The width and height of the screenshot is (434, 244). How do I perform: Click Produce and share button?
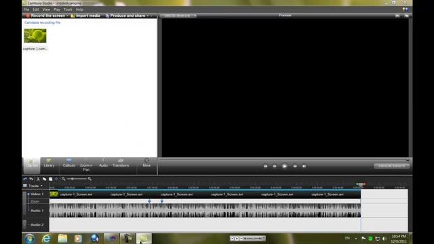tap(125, 16)
